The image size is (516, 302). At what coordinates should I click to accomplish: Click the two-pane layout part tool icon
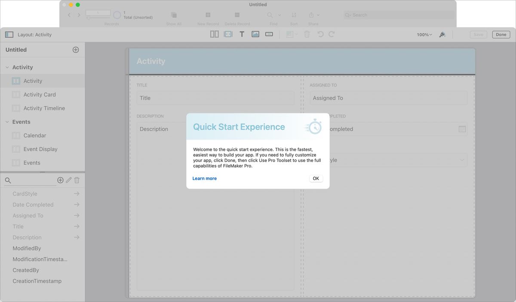[x=214, y=34]
